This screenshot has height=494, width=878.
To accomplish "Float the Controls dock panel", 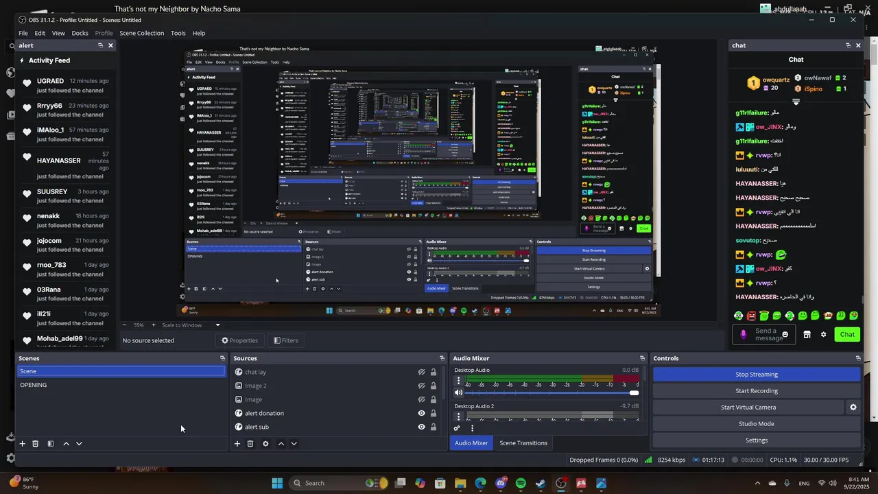I will 857,358.
